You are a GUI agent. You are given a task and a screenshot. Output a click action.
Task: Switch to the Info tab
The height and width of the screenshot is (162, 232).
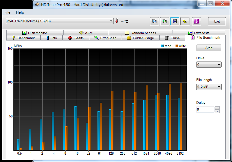[52, 38]
